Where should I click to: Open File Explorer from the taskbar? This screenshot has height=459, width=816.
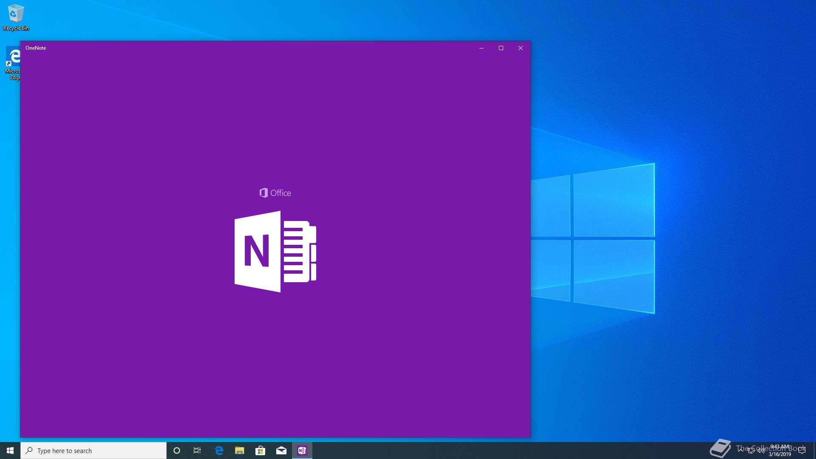240,450
